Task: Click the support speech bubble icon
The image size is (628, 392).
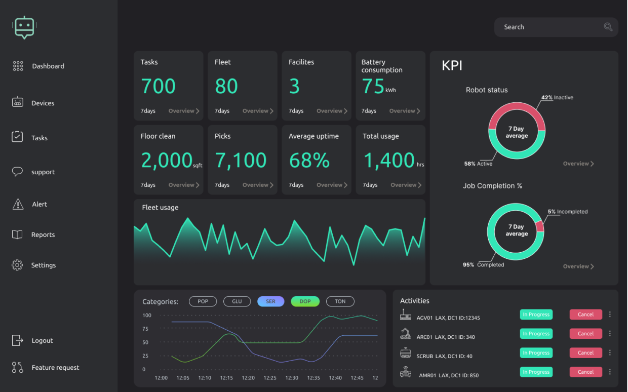Action: pyautogui.click(x=17, y=171)
